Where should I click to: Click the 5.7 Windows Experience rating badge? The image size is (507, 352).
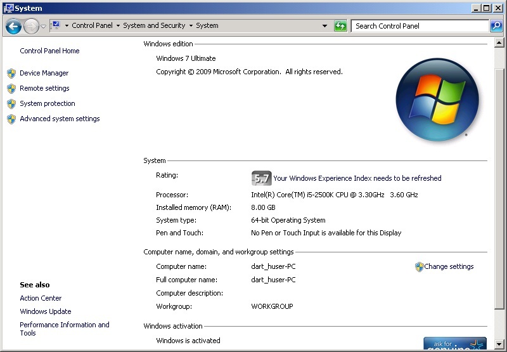[x=261, y=178]
